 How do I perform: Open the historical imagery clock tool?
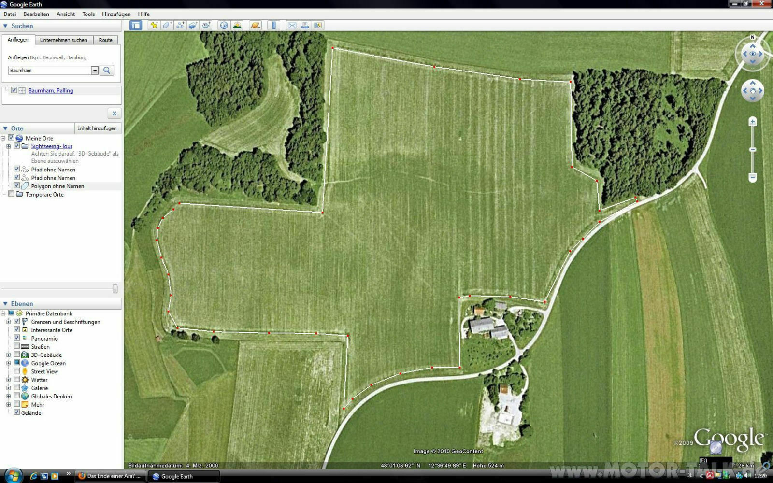click(224, 26)
